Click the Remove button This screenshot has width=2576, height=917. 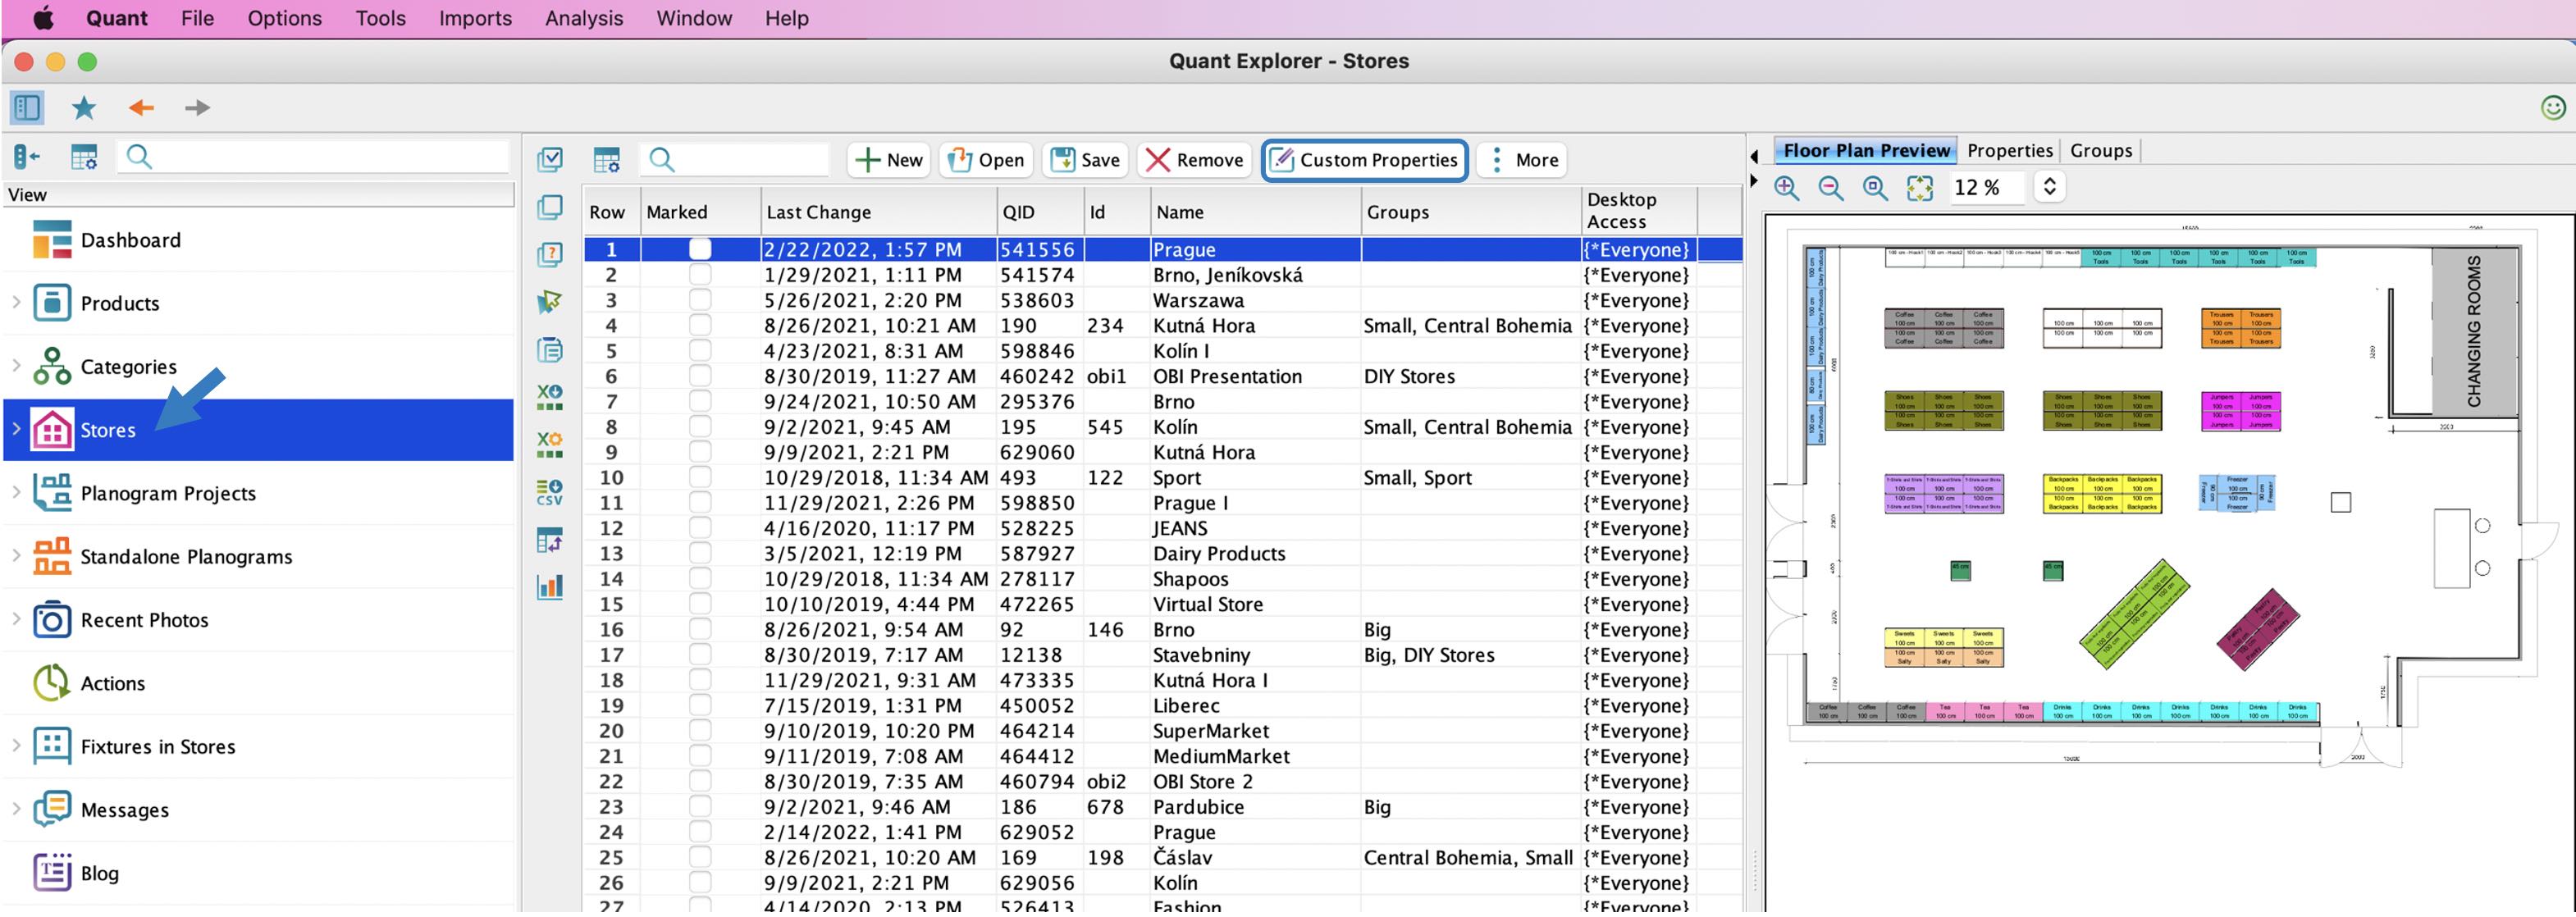click(x=1194, y=160)
